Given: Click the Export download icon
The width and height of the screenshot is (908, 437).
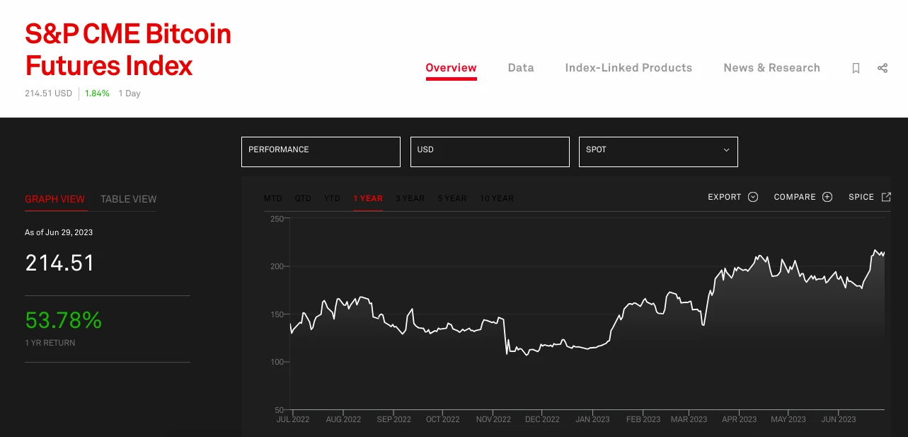Looking at the screenshot, I should click(x=753, y=197).
